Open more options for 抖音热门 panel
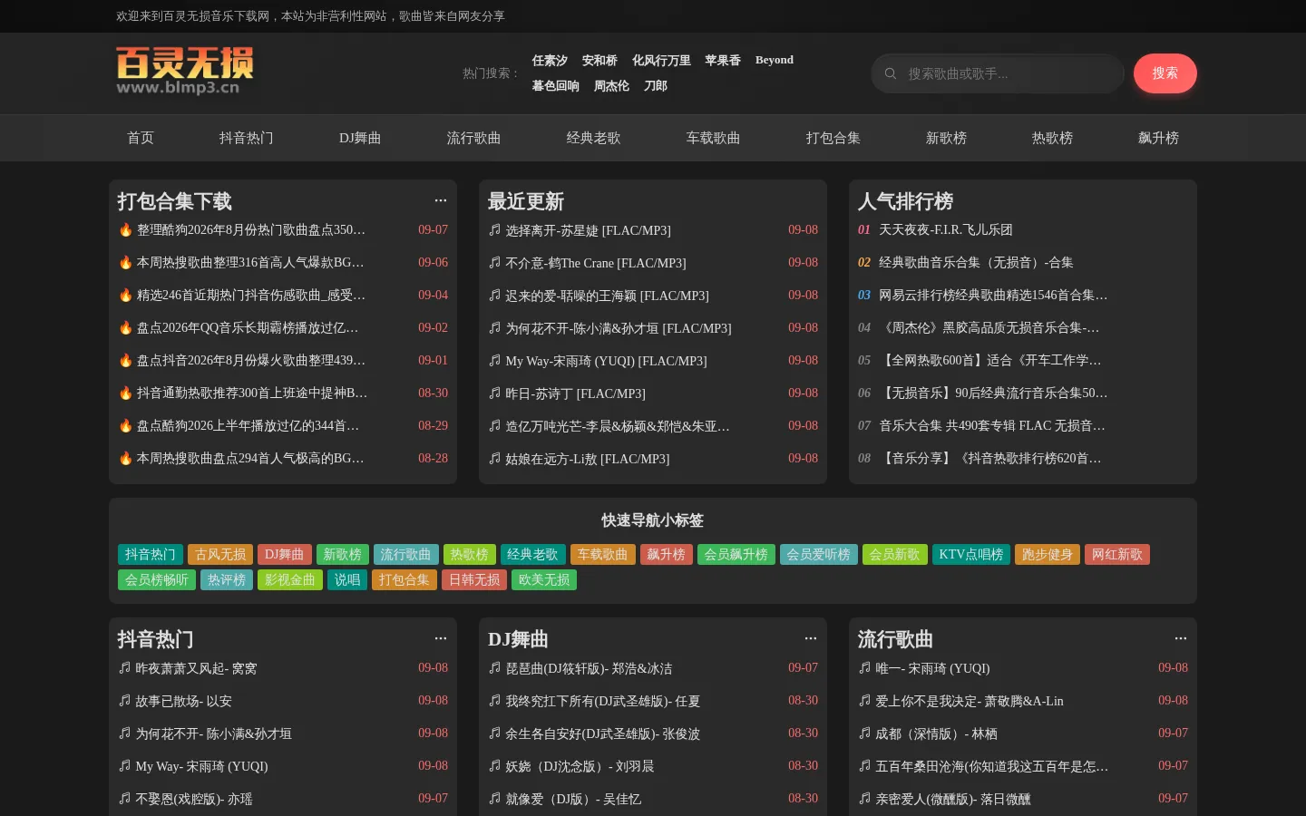Image resolution: width=1306 pixels, height=816 pixels. click(x=441, y=638)
